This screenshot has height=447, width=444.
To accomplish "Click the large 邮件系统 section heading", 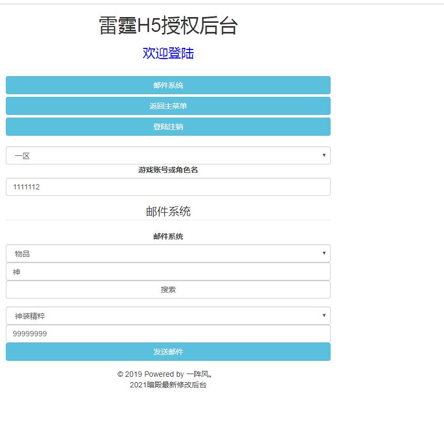I will pyautogui.click(x=168, y=211).
